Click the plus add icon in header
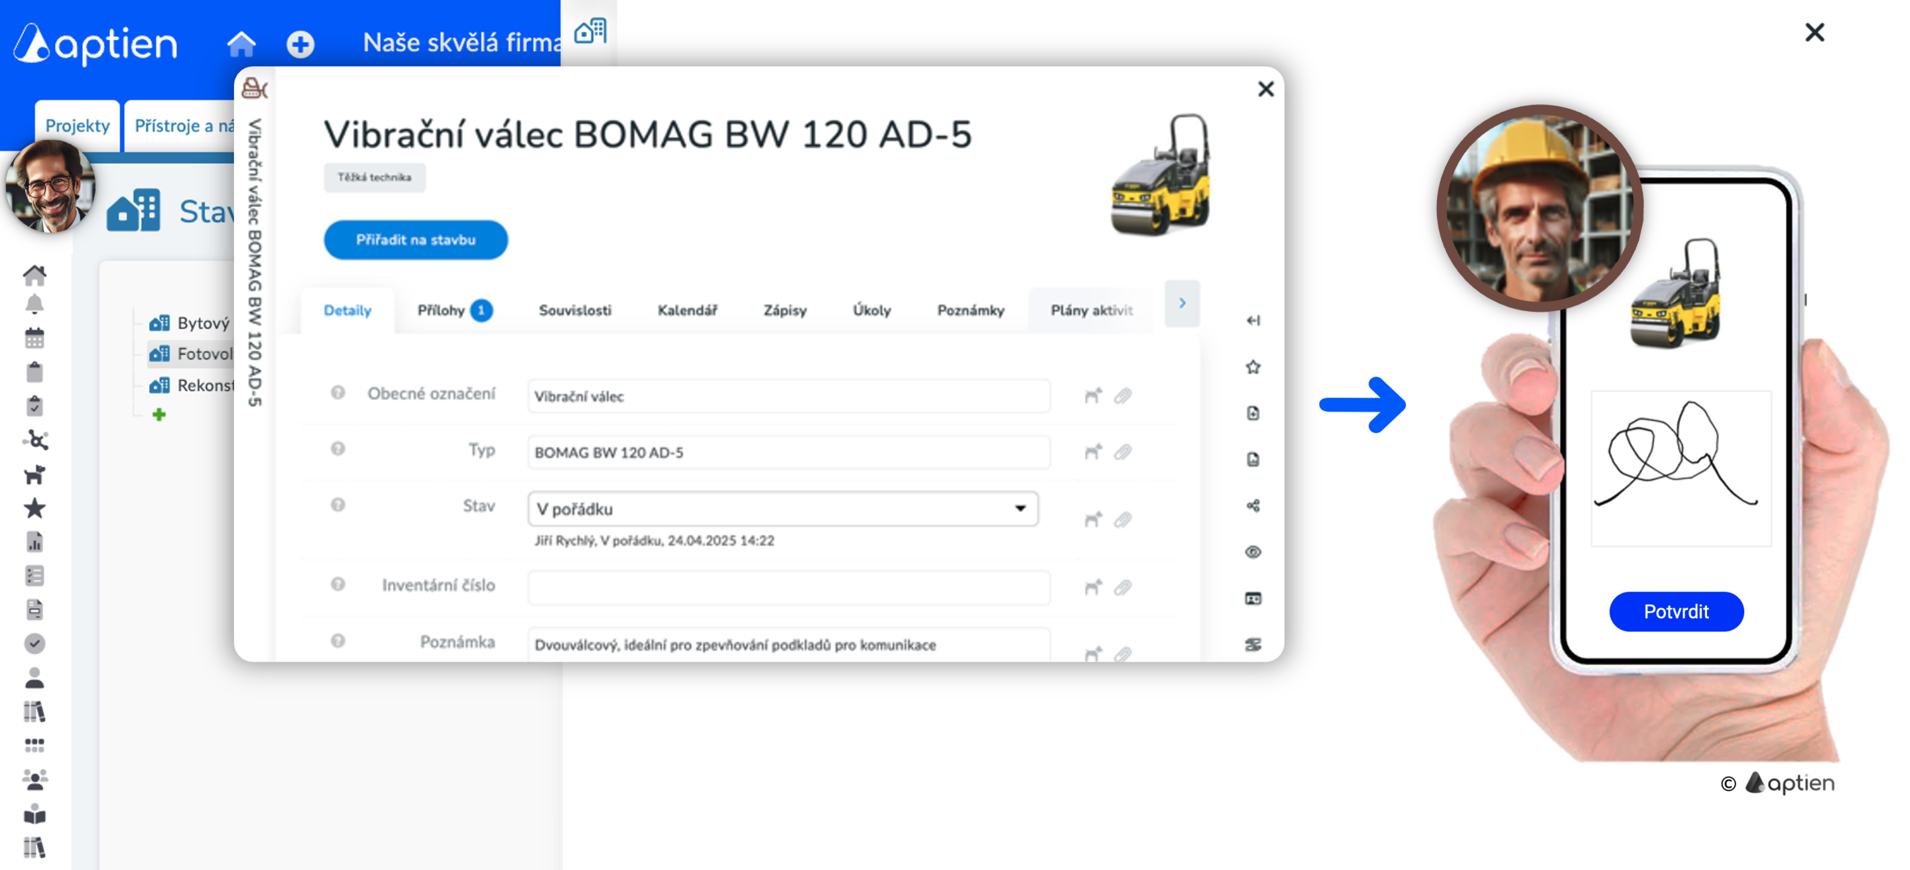 coord(300,44)
